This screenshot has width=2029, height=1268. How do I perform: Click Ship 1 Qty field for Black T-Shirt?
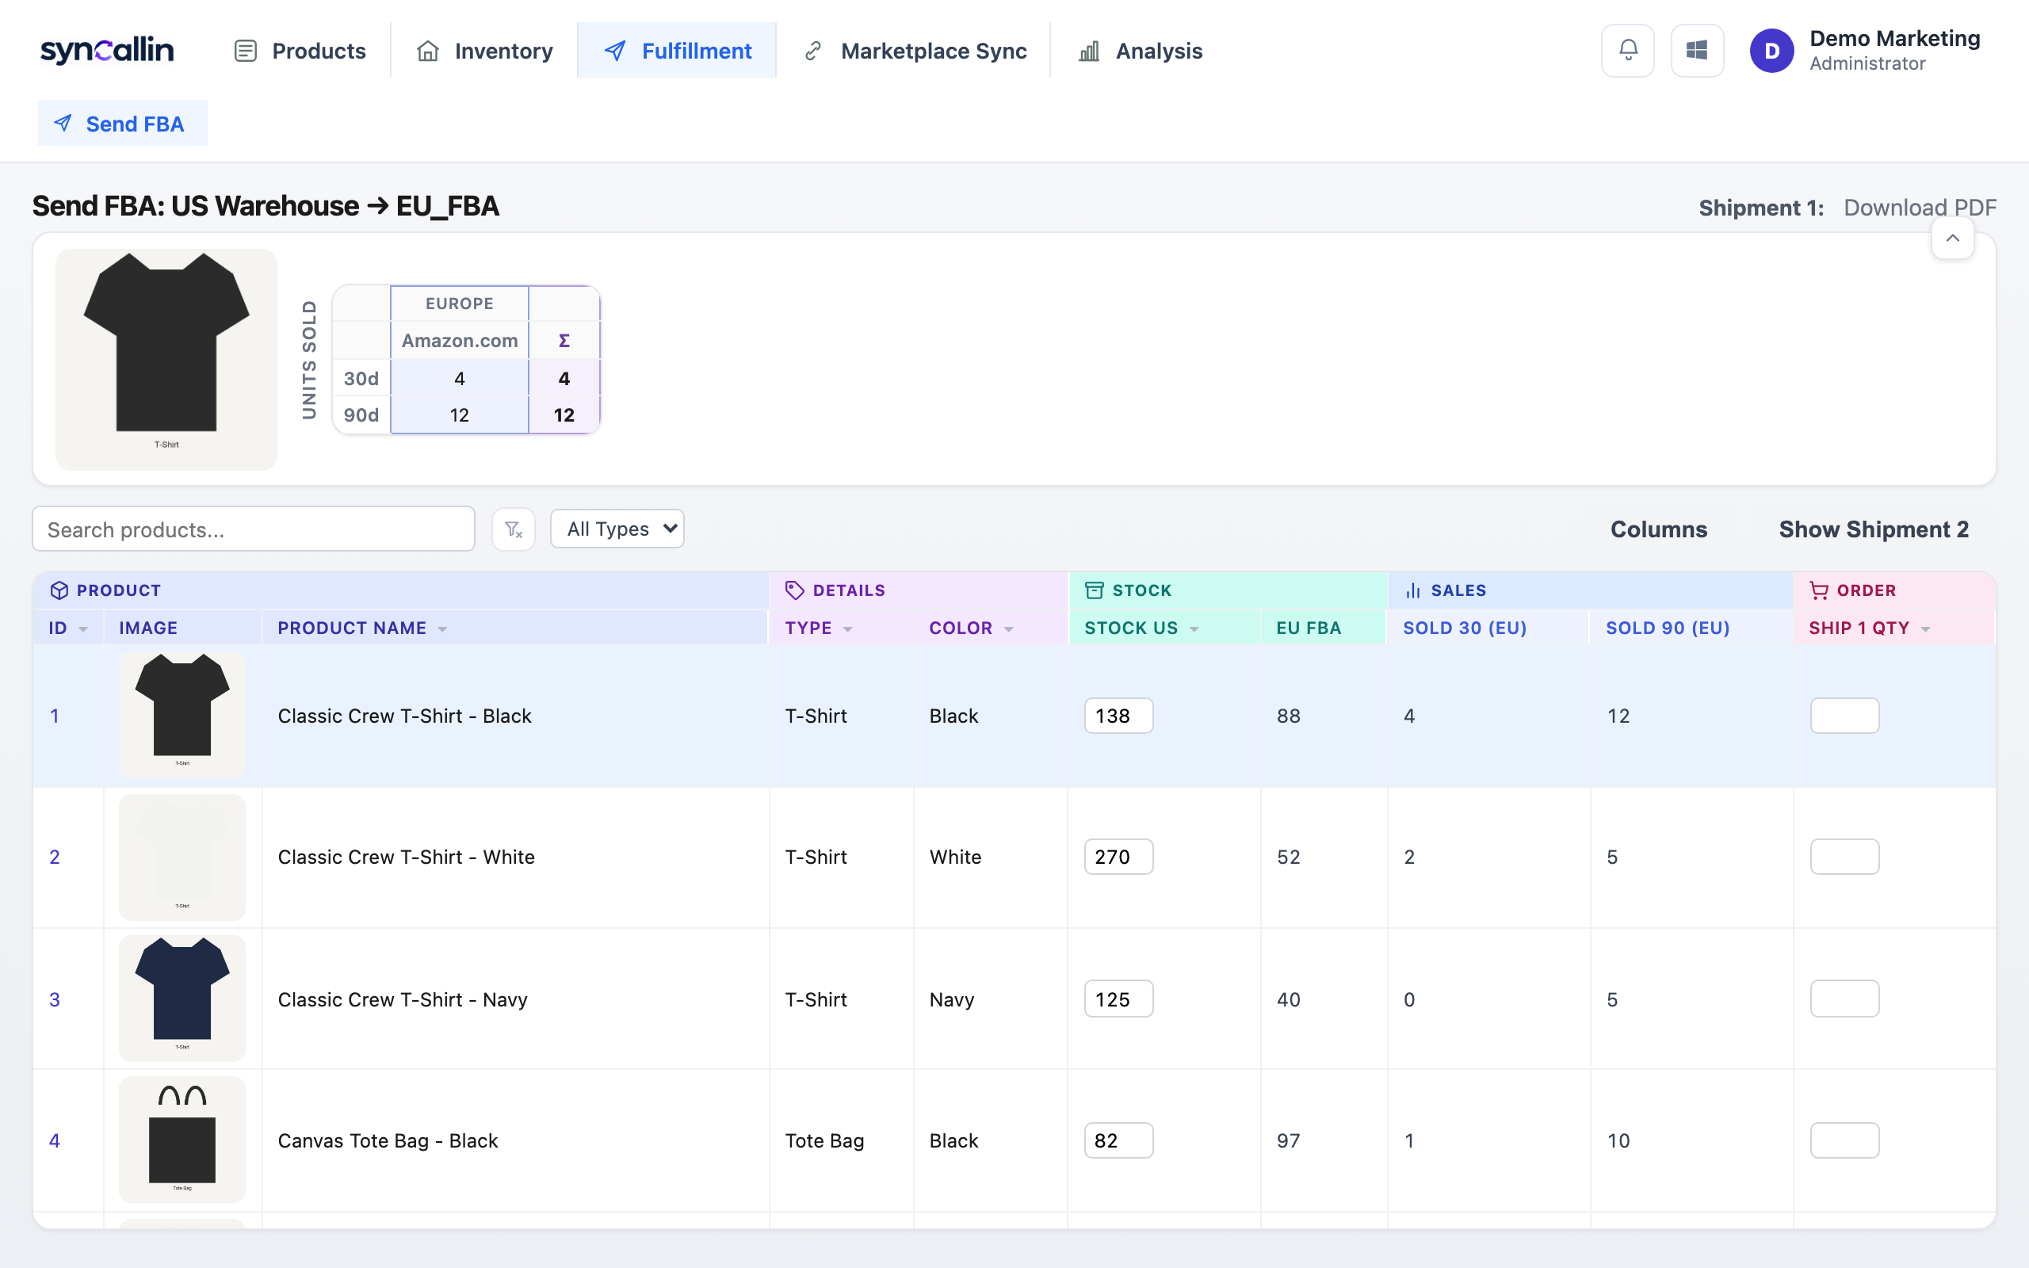(1844, 716)
